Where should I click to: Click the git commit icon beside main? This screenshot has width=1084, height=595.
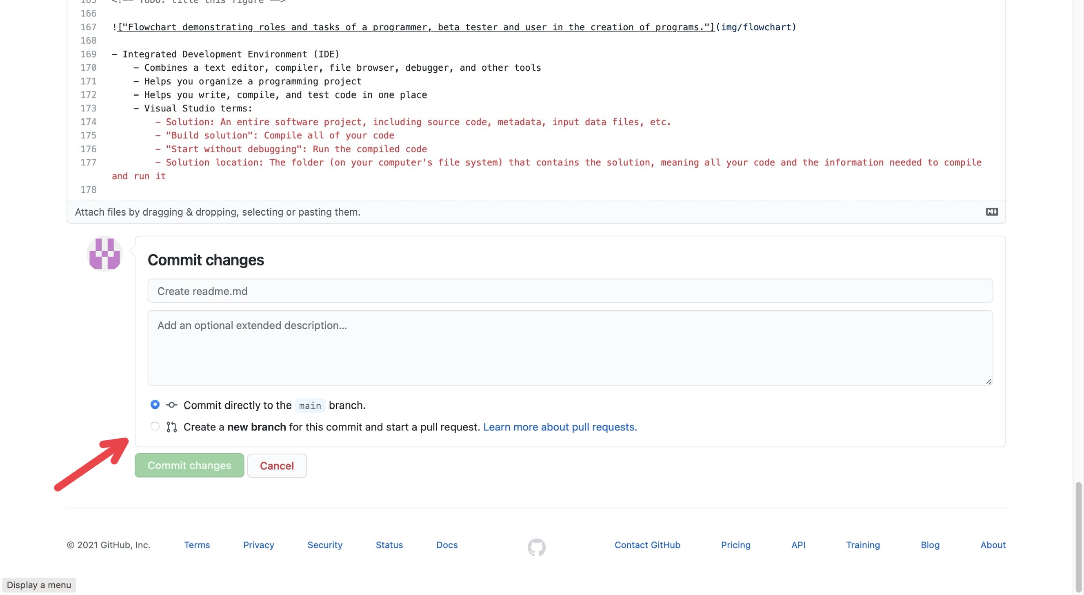tap(171, 405)
